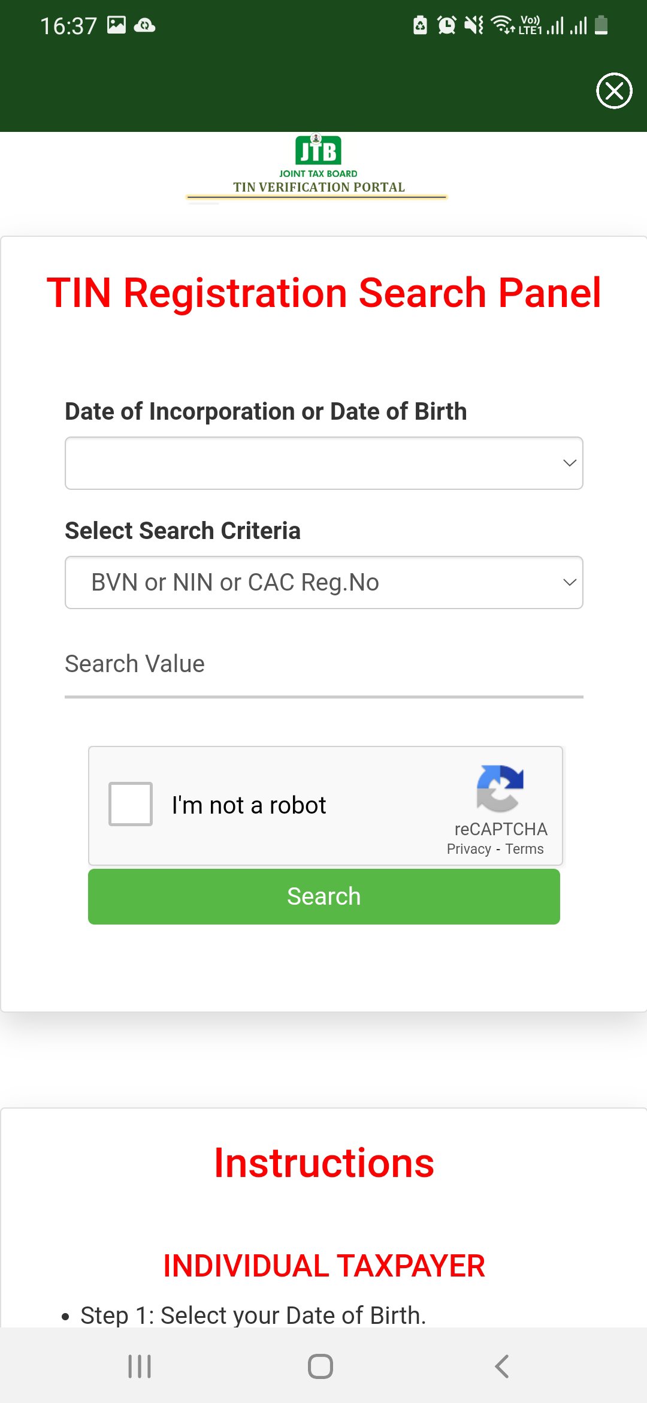Check the "I'm not a robot" checkbox

[131, 804]
